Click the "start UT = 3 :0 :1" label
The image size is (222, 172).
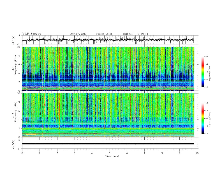[135, 34]
